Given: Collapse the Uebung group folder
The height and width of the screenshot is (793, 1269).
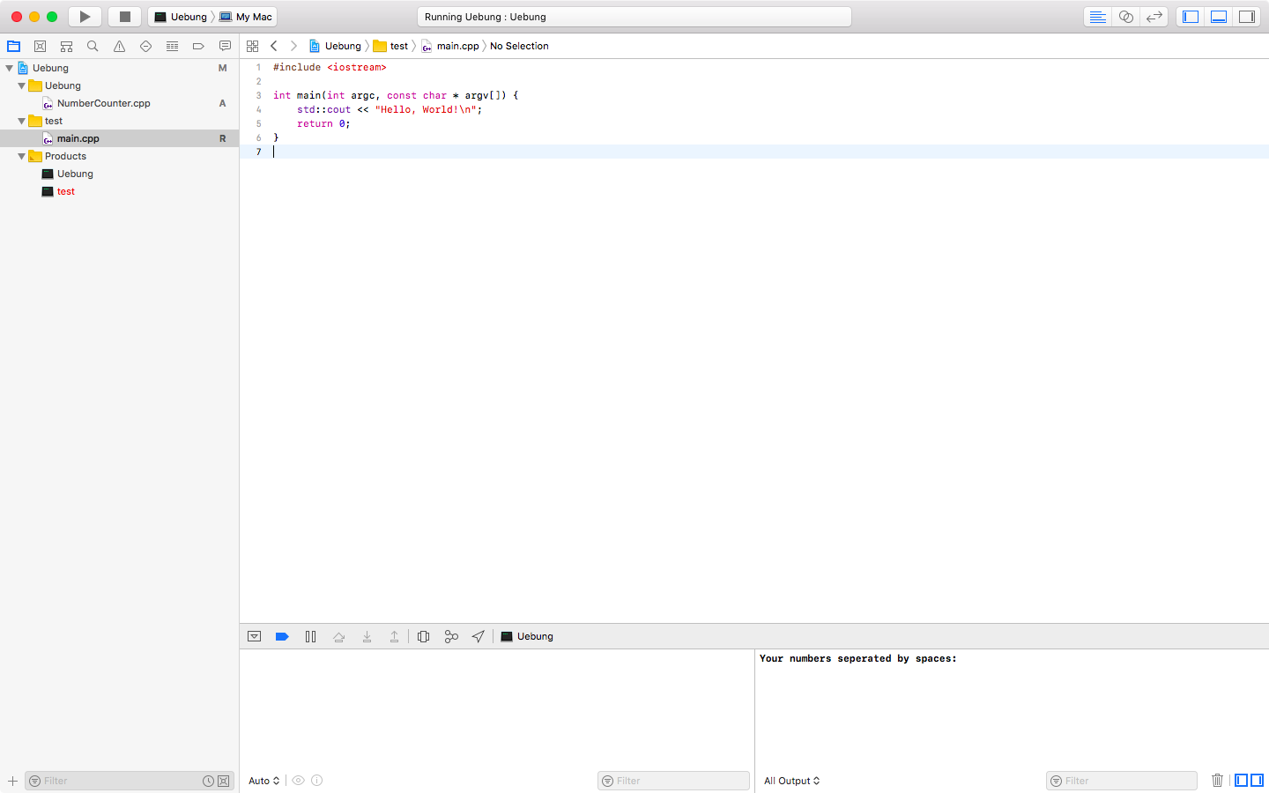Looking at the screenshot, I should click(x=22, y=85).
